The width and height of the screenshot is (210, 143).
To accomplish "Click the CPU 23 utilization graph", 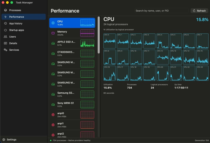I will tap(202, 73).
